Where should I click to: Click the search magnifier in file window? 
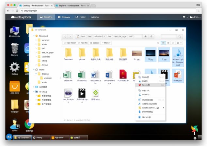[180, 37]
